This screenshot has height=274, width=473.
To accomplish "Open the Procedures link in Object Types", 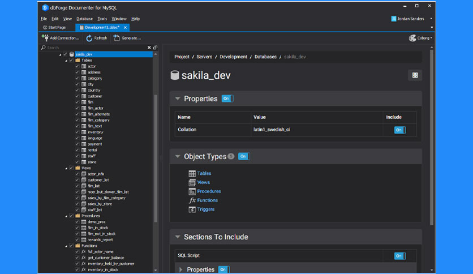I will (209, 191).
